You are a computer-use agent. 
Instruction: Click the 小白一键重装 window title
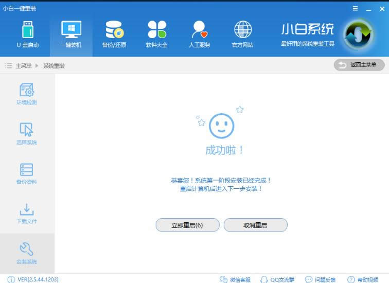click(x=20, y=8)
